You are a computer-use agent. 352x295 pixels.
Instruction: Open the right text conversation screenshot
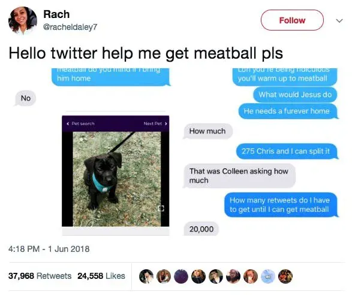click(260, 152)
